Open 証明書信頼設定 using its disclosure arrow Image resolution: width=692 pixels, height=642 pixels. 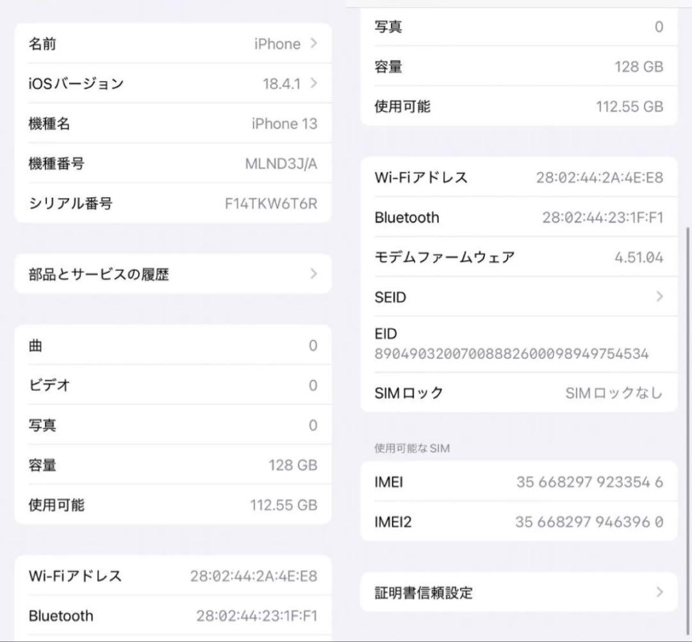coord(661,593)
